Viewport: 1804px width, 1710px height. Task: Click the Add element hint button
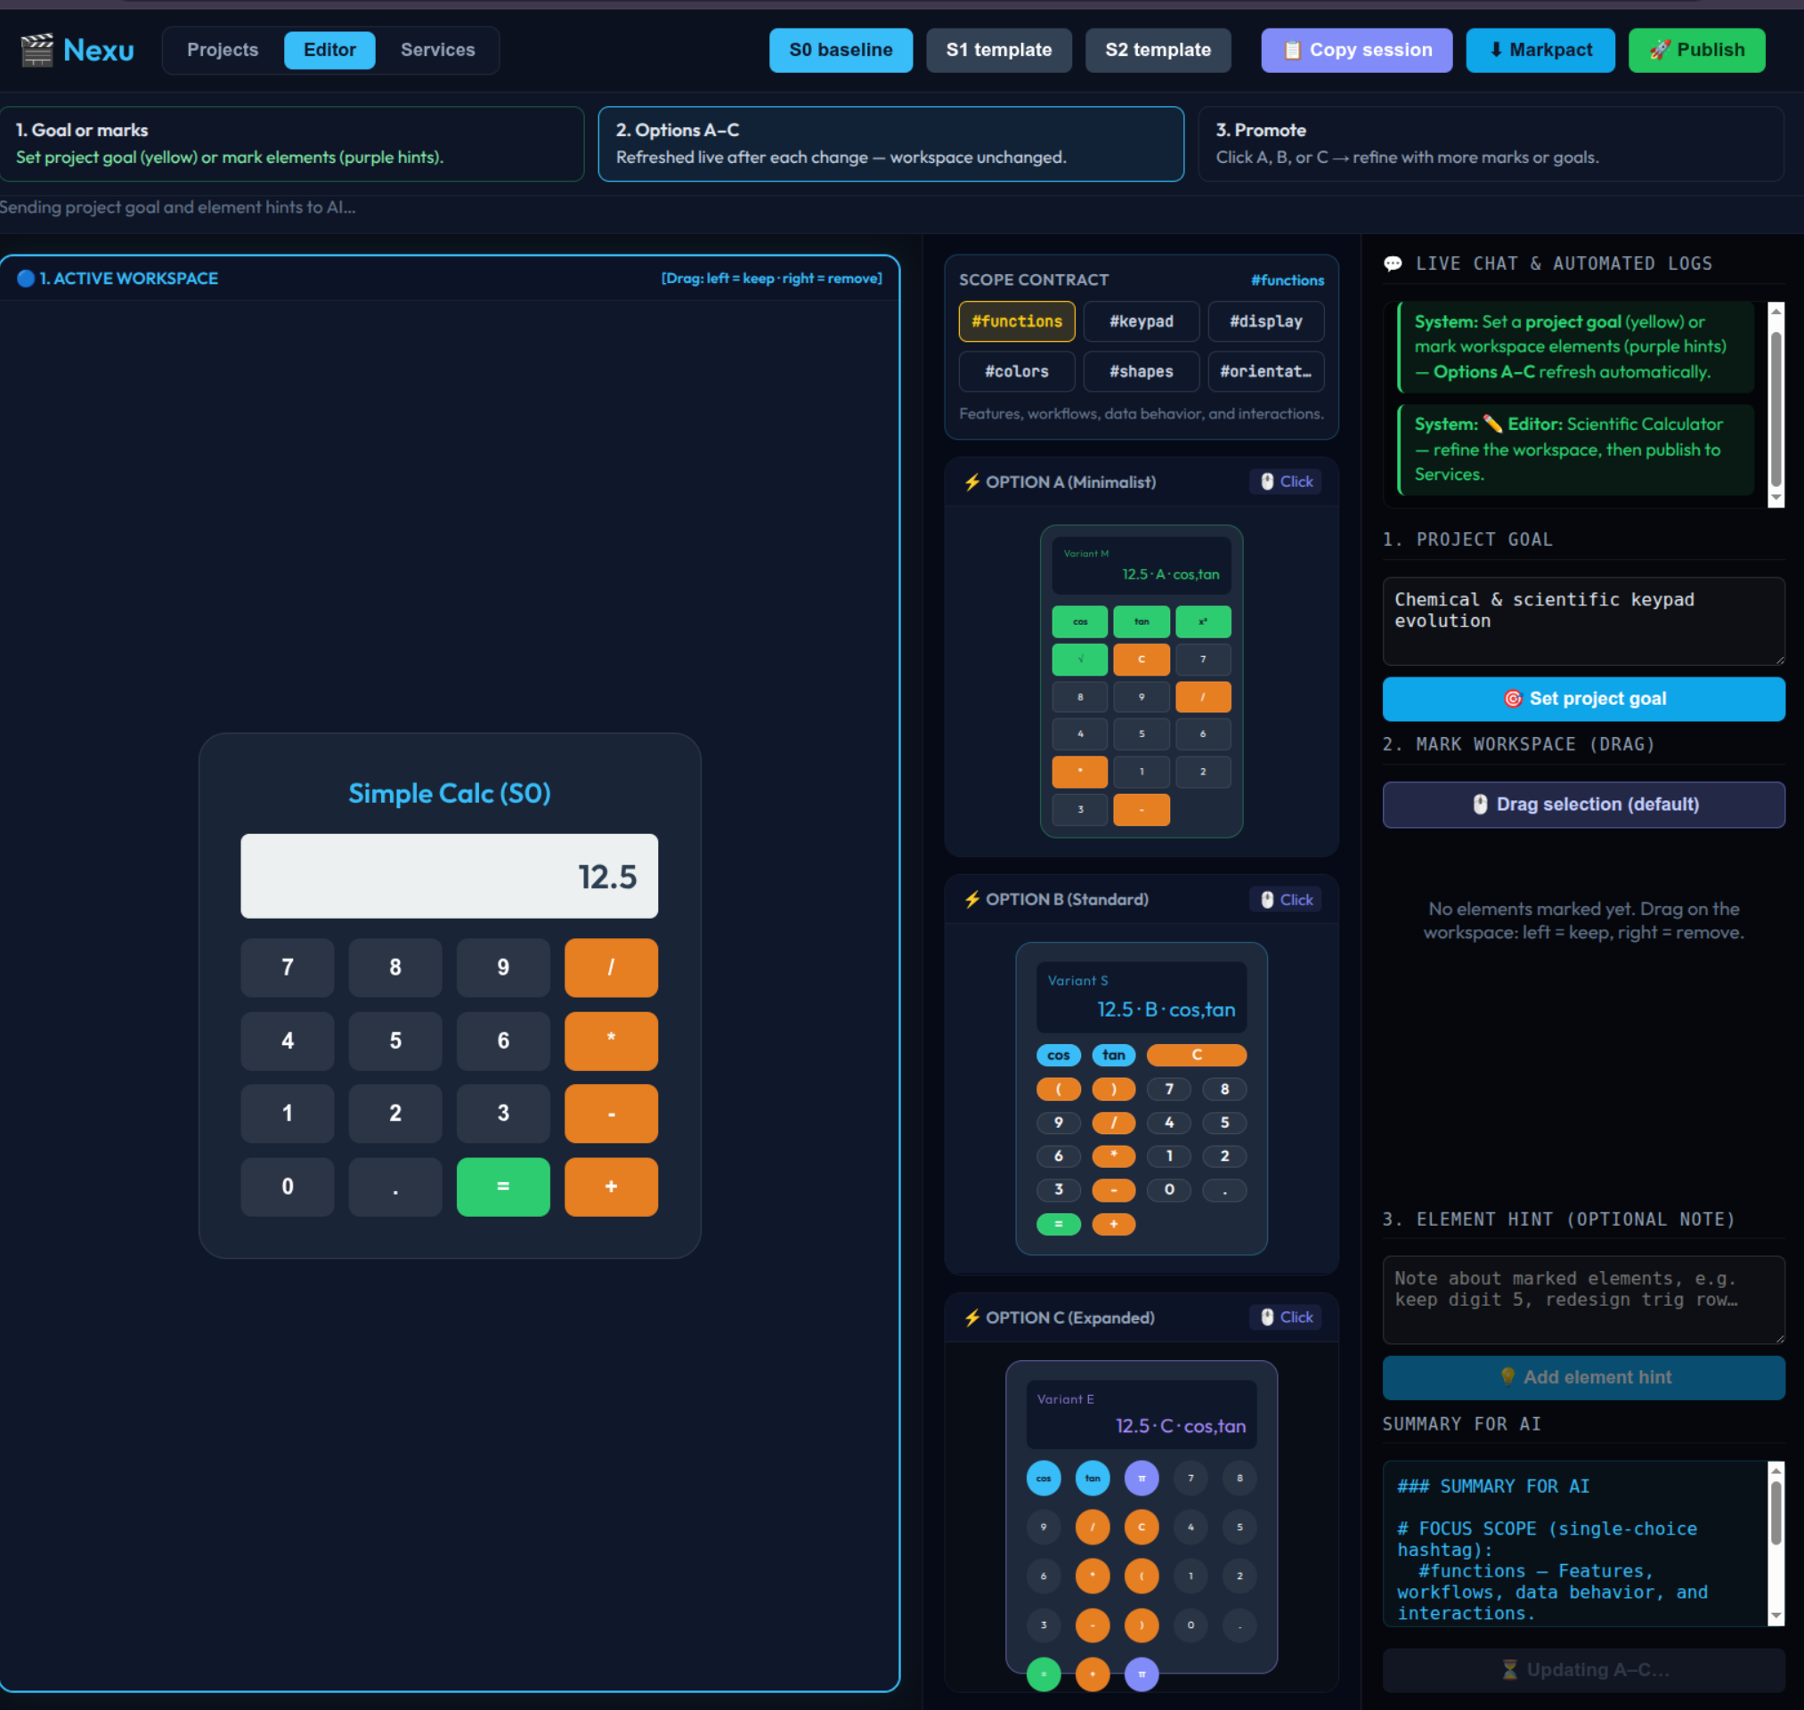click(x=1583, y=1378)
